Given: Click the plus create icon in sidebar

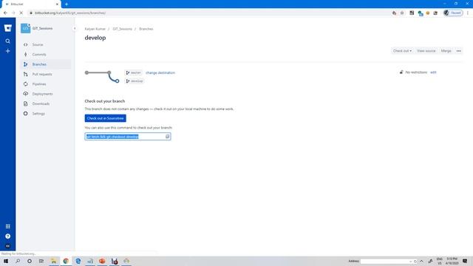Looking at the screenshot, I should (x=8, y=51).
